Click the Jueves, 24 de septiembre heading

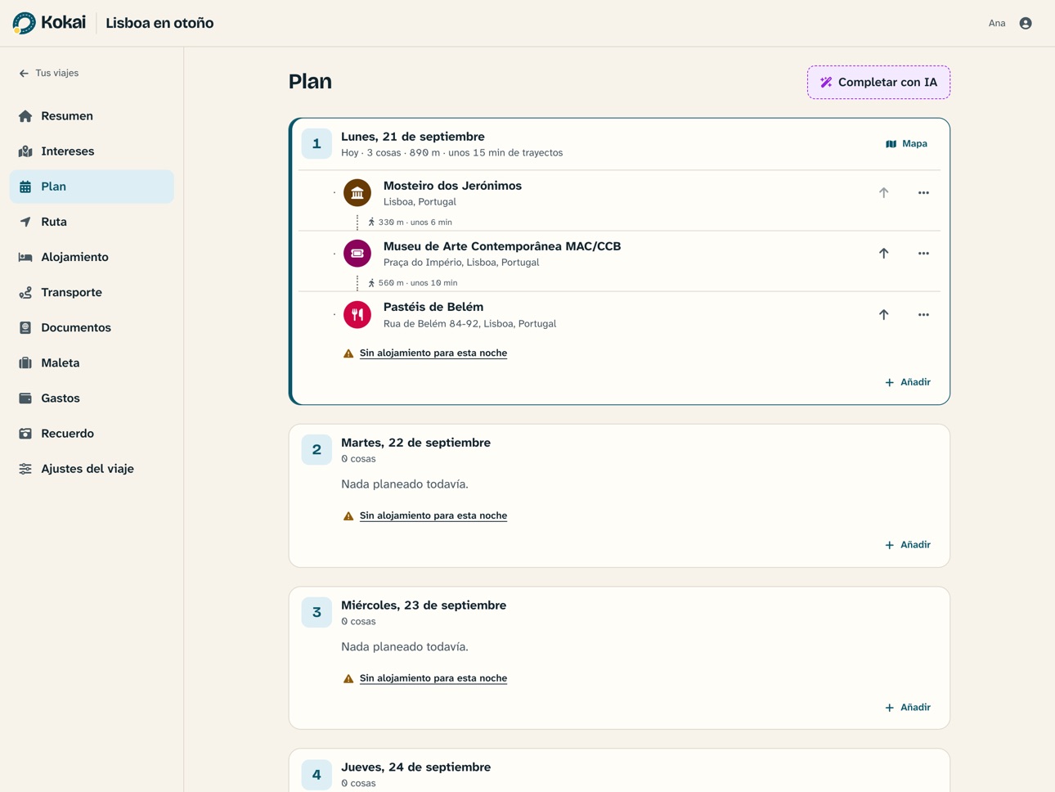click(x=415, y=767)
